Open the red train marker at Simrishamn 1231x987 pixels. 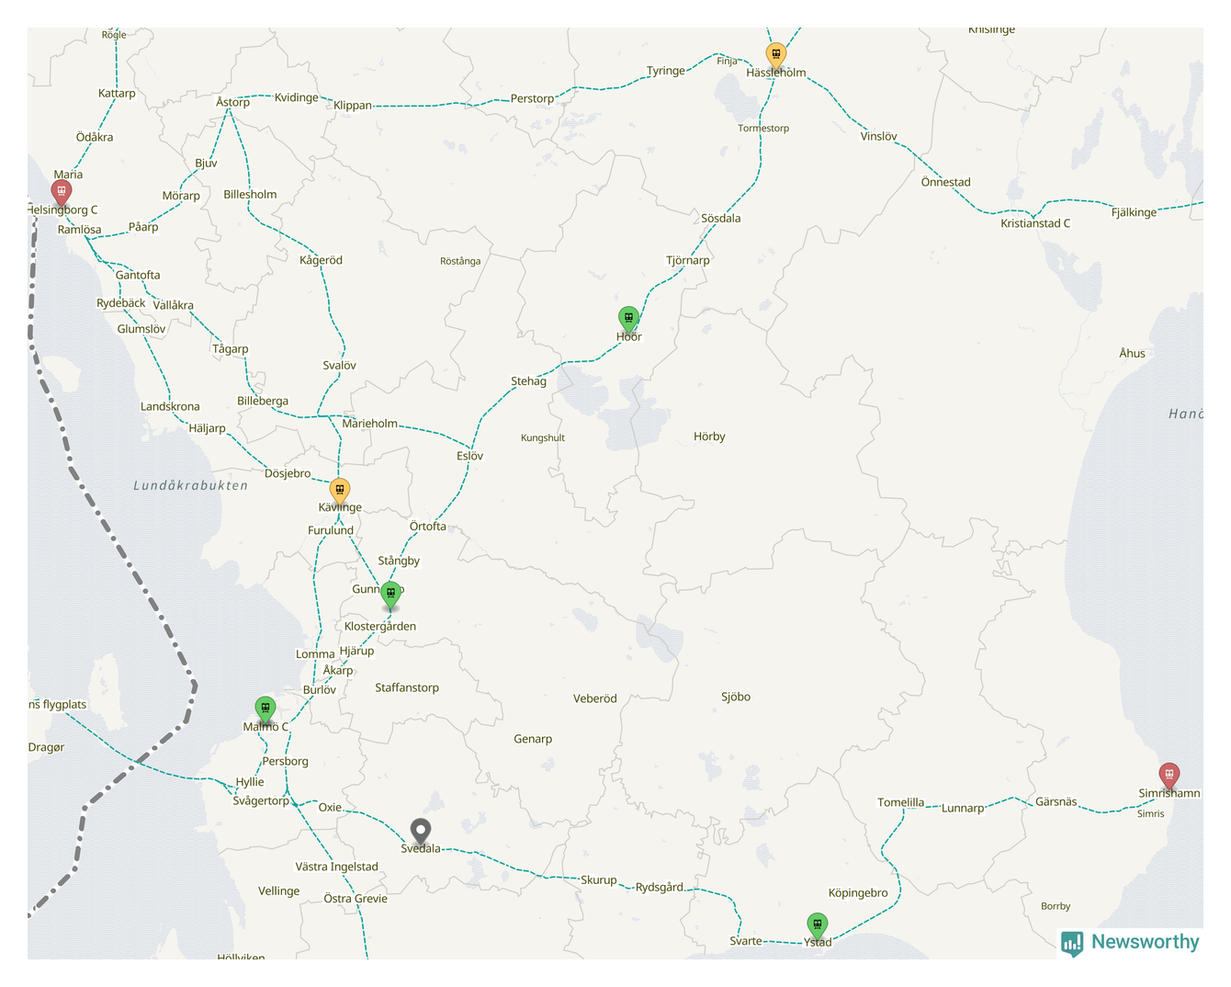[x=1169, y=776]
